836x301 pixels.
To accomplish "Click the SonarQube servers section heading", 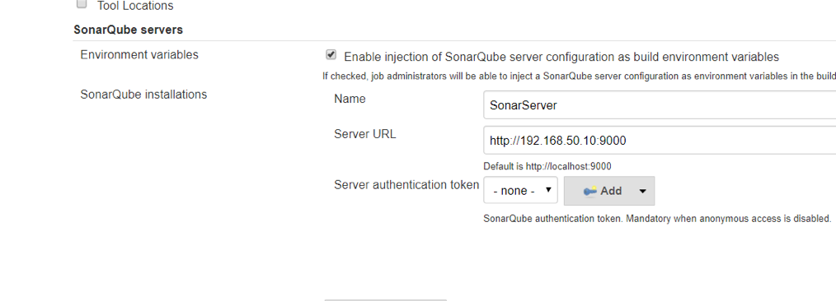I will (x=128, y=30).
